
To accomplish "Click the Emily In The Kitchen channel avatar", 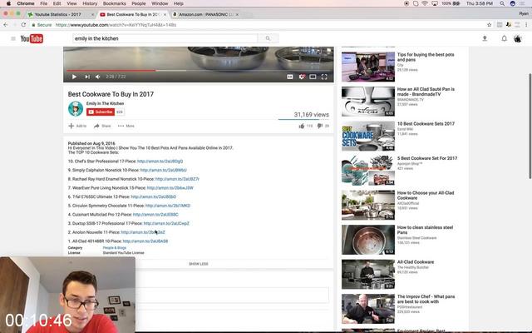I will (76, 109).
